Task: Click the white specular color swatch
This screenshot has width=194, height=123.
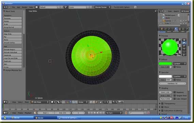Action: (x=165, y=76)
